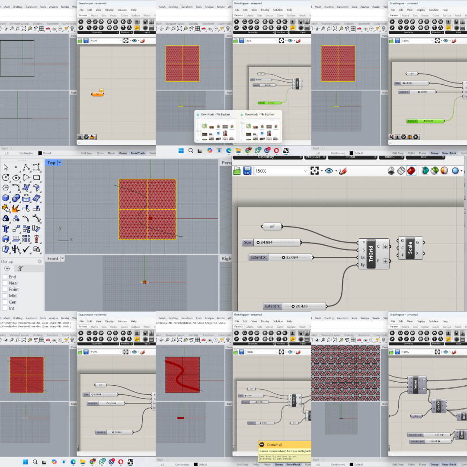Open Osnap panel gear options
Image resolution: width=467 pixels, height=467 pixels.
click(40, 261)
